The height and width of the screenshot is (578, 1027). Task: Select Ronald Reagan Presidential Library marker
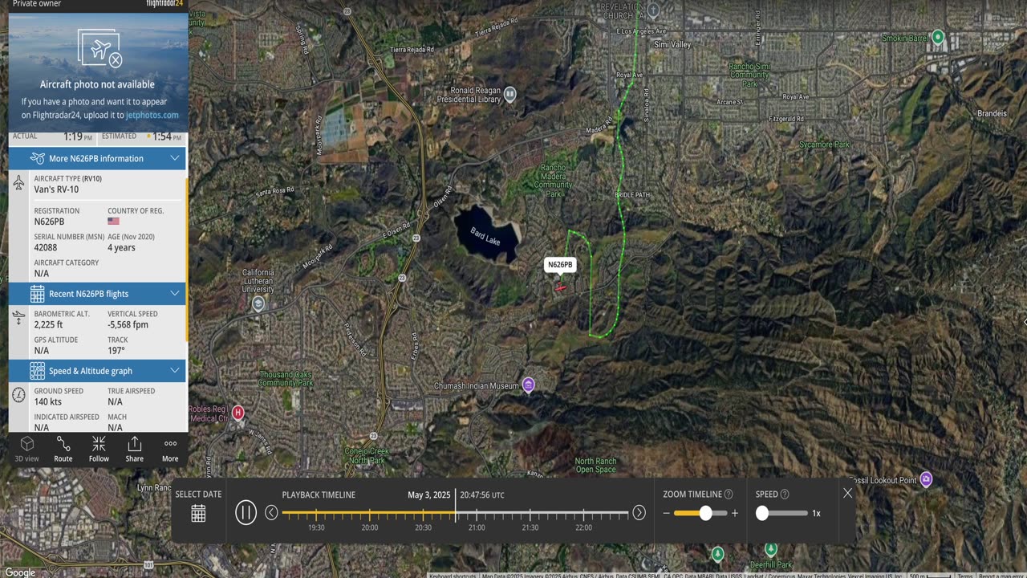[x=509, y=94]
